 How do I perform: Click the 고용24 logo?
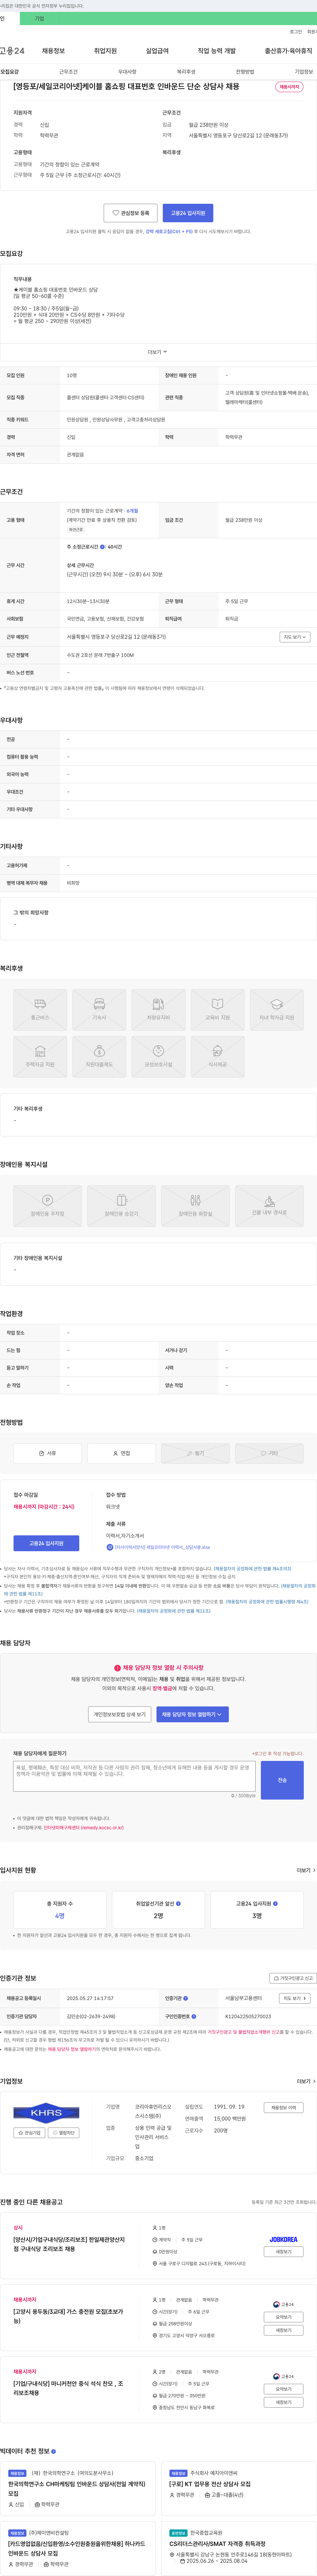(12, 51)
